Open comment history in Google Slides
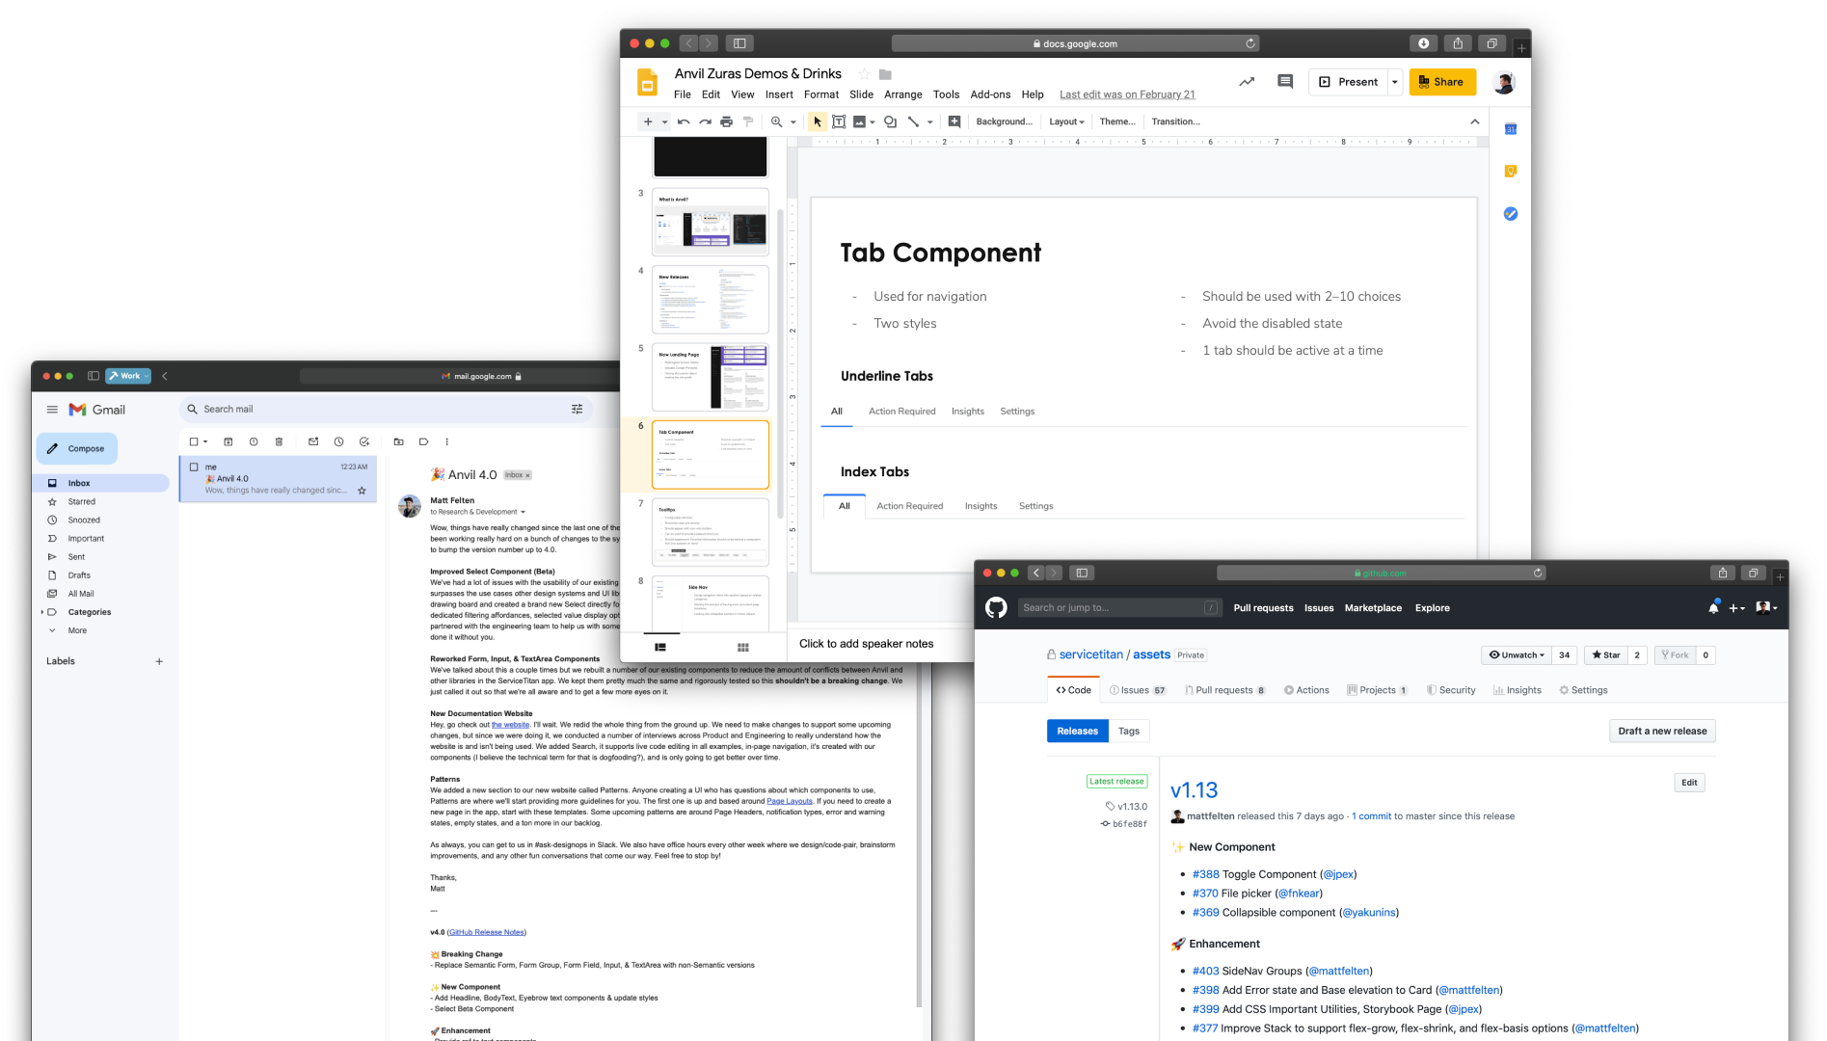This screenshot has height=1041, width=1827. point(1284,82)
